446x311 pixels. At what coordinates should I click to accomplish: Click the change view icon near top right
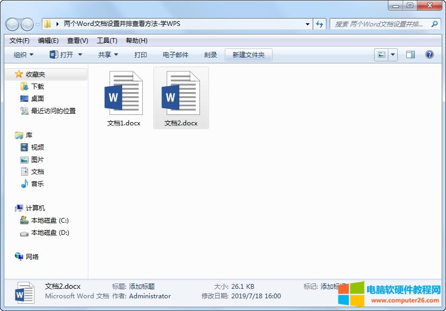coord(380,54)
